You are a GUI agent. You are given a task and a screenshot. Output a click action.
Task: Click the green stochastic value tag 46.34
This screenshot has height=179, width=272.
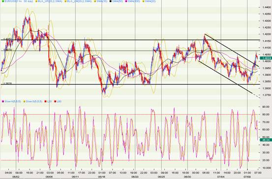[266, 140]
